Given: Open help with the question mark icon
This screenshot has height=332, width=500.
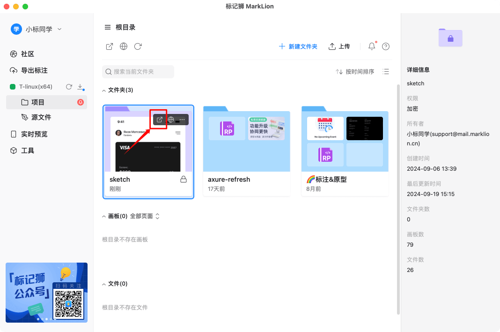Looking at the screenshot, I should coord(385,46).
